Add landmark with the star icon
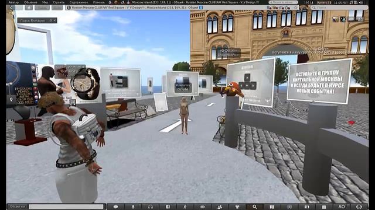The height and width of the screenshot is (210, 375). (x=296, y=8)
